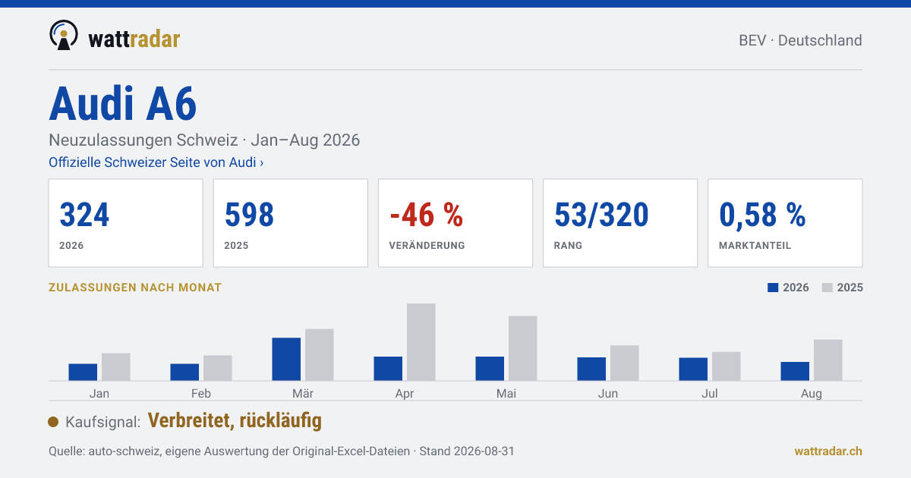Visit wattradar.ch link in the footer
The width and height of the screenshot is (911, 478).
click(828, 451)
